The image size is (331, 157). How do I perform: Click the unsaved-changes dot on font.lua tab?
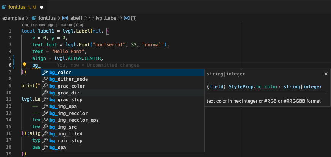click(42, 7)
